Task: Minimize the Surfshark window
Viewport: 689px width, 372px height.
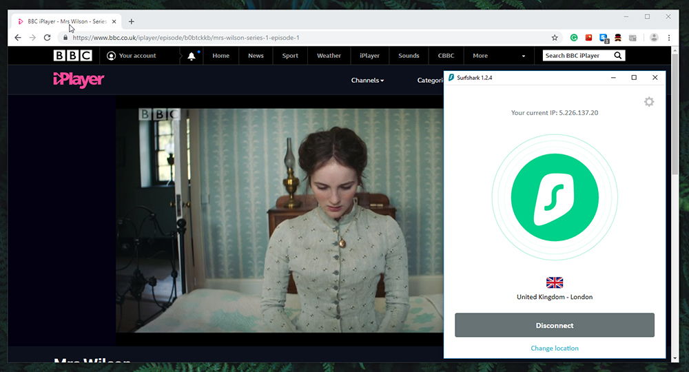Action: (x=613, y=78)
